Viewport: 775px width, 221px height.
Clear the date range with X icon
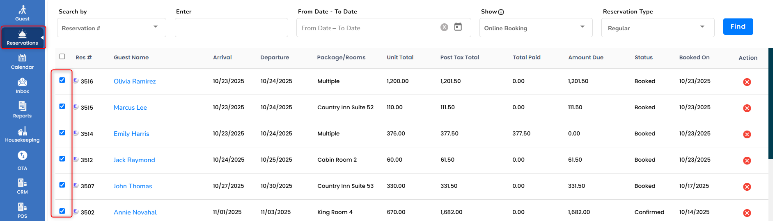(x=444, y=27)
